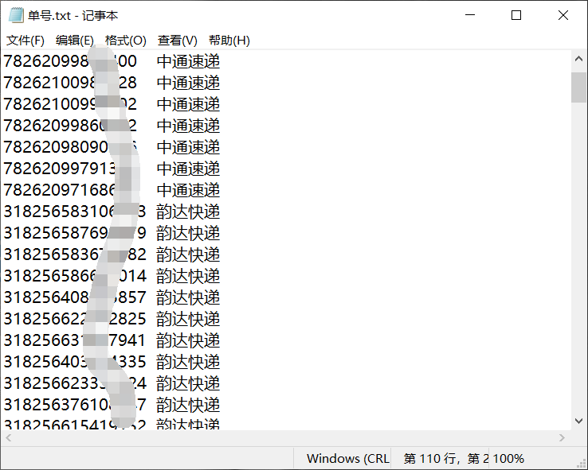Image resolution: width=588 pixels, height=470 pixels.
Task: Click 中通速递 on row starting 7826210098
Action: tap(188, 83)
